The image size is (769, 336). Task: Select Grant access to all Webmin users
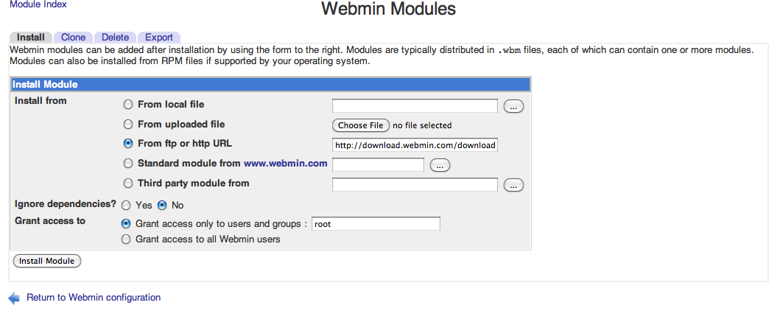(126, 239)
